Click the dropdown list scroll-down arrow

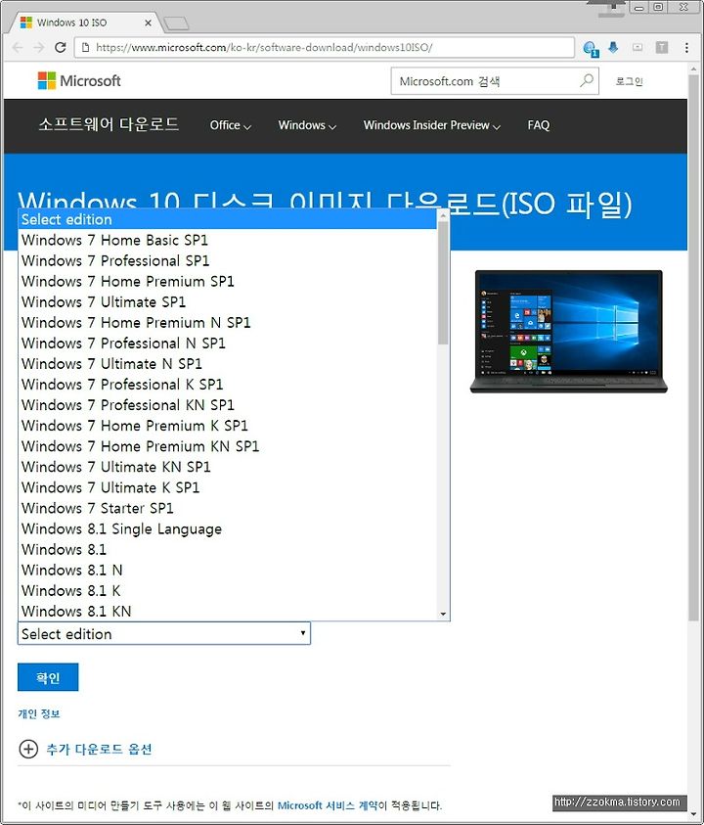click(x=443, y=614)
